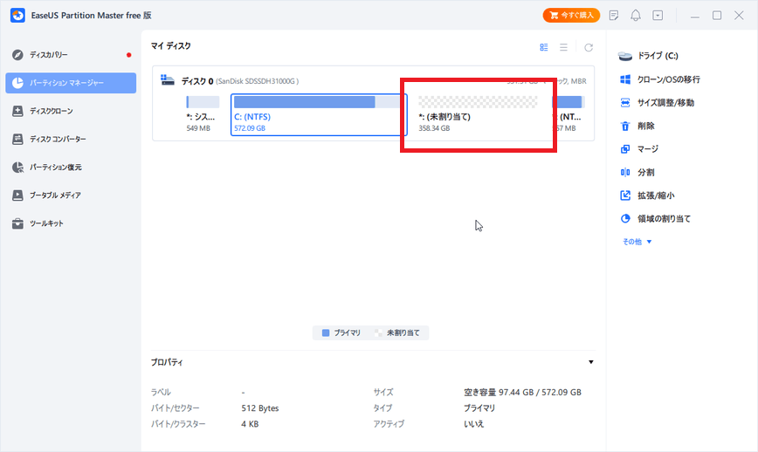Click the notification bell icon

[636, 16]
